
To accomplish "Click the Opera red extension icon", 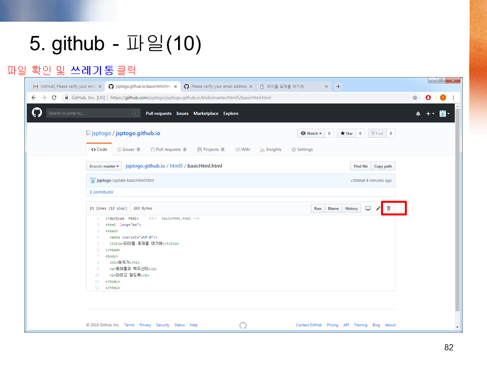I will tap(428, 97).
